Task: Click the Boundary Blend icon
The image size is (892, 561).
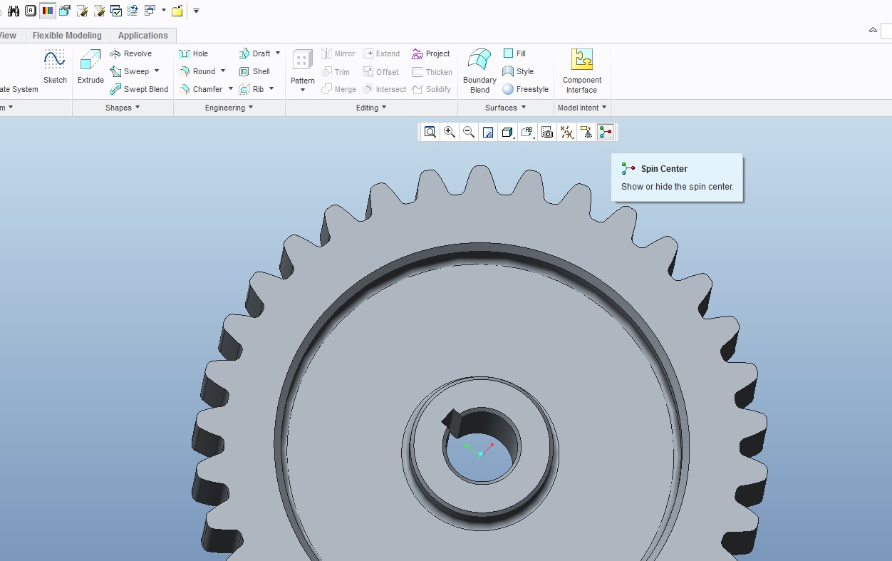Action: [x=479, y=71]
